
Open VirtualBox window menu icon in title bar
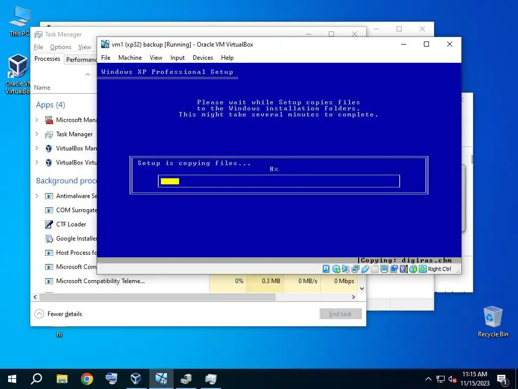pos(105,45)
